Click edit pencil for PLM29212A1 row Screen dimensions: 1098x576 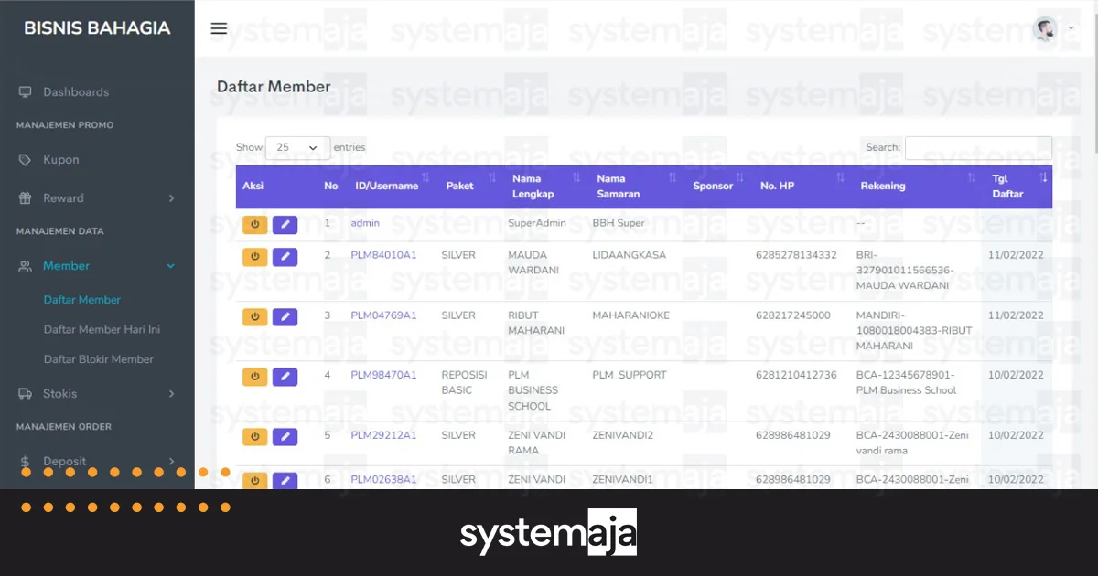pos(285,437)
